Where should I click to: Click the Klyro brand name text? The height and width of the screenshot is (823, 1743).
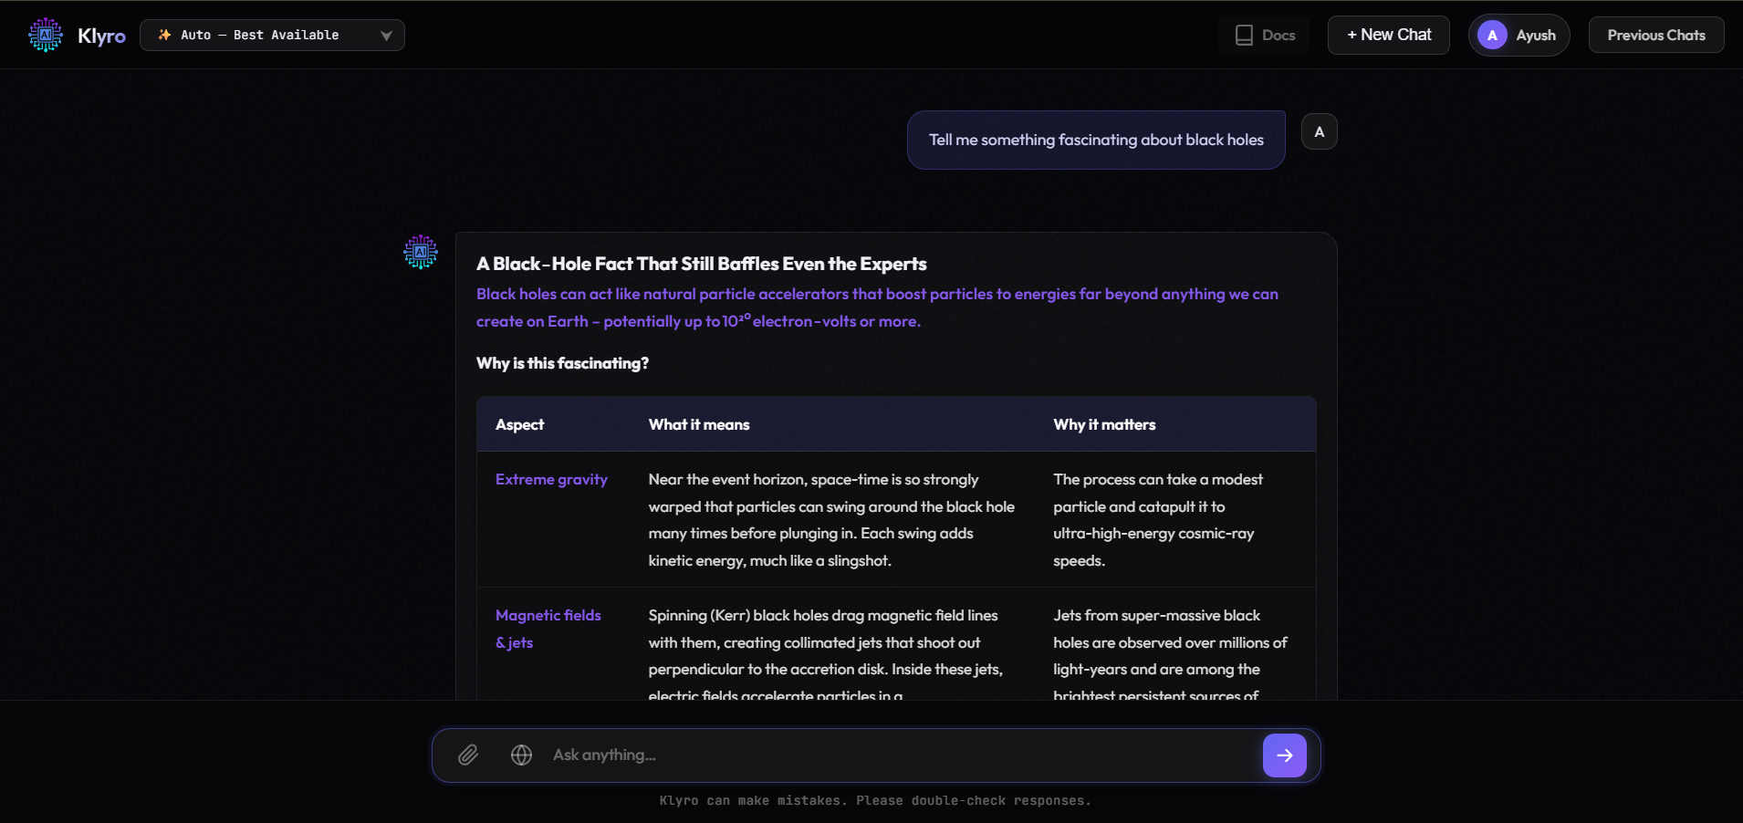pyautogui.click(x=101, y=36)
